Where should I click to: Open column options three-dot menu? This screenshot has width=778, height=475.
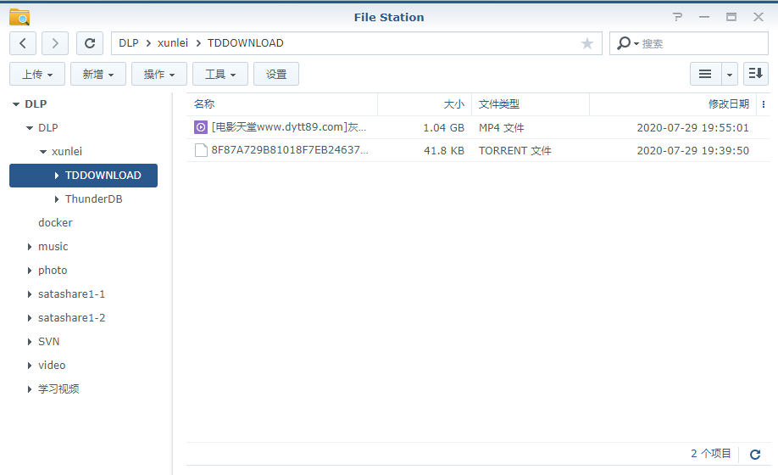click(764, 104)
